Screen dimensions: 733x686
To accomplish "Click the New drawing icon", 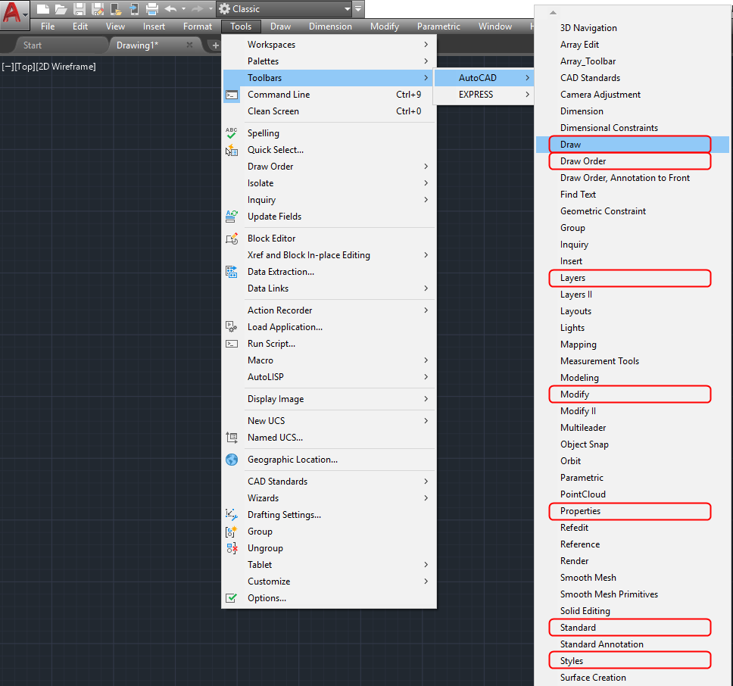I will (x=42, y=8).
